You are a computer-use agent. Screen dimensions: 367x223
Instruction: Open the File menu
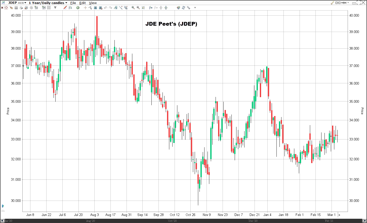click(73, 3)
